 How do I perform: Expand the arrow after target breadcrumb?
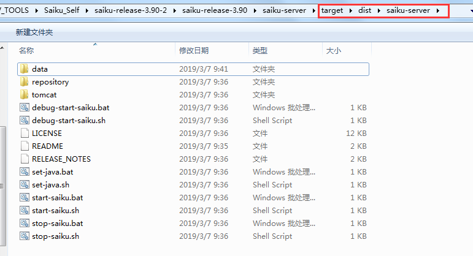coord(351,10)
